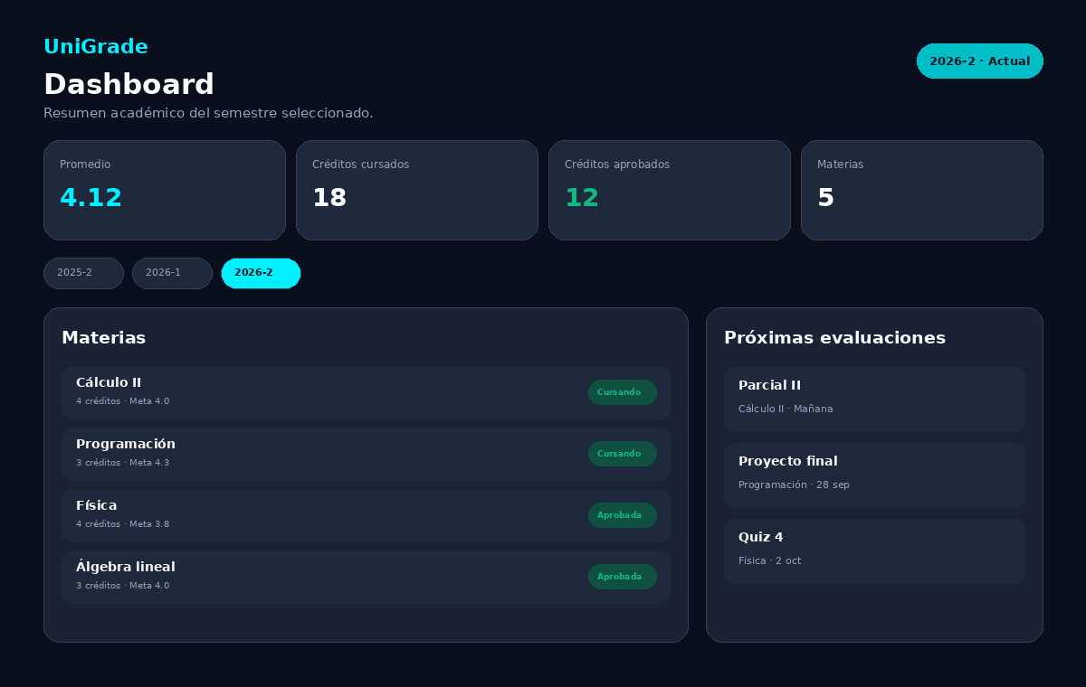The height and width of the screenshot is (687, 1086).
Task: Open the Proyecto final evaluation card
Action: point(874,475)
